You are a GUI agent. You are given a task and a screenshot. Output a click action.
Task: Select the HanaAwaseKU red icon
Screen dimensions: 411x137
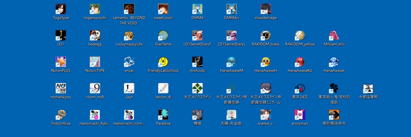[x=300, y=62]
